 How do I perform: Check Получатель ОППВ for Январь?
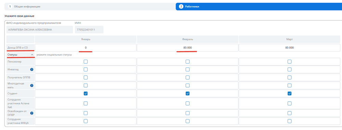coord(86,77)
